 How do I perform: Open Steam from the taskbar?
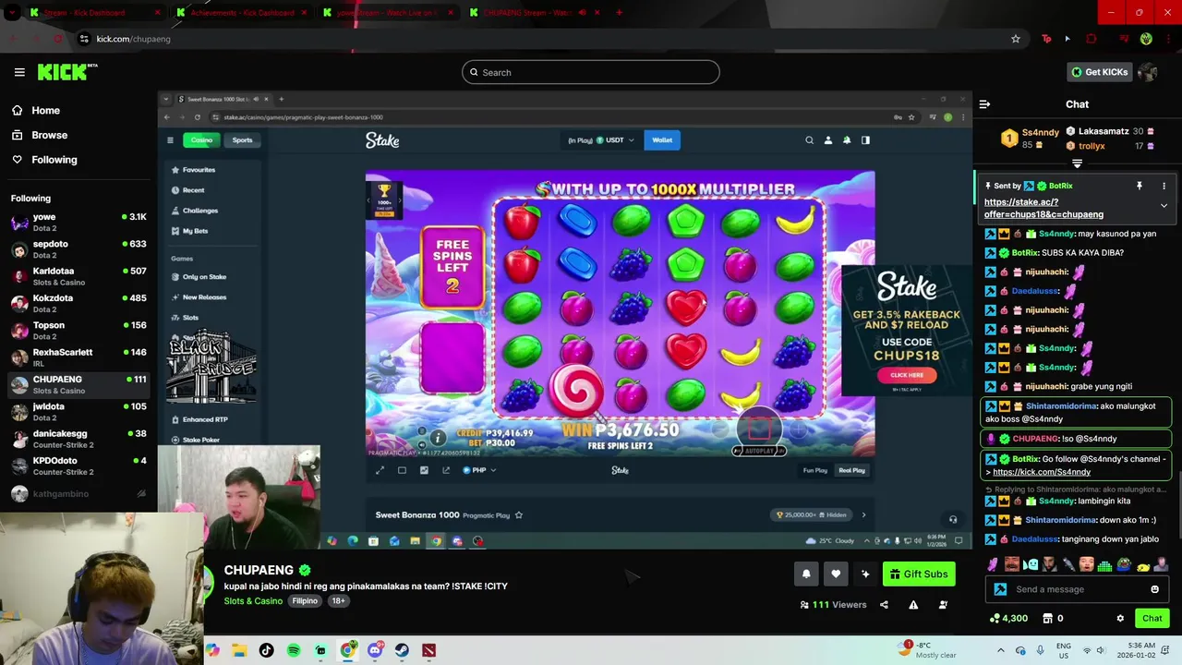[x=402, y=650]
